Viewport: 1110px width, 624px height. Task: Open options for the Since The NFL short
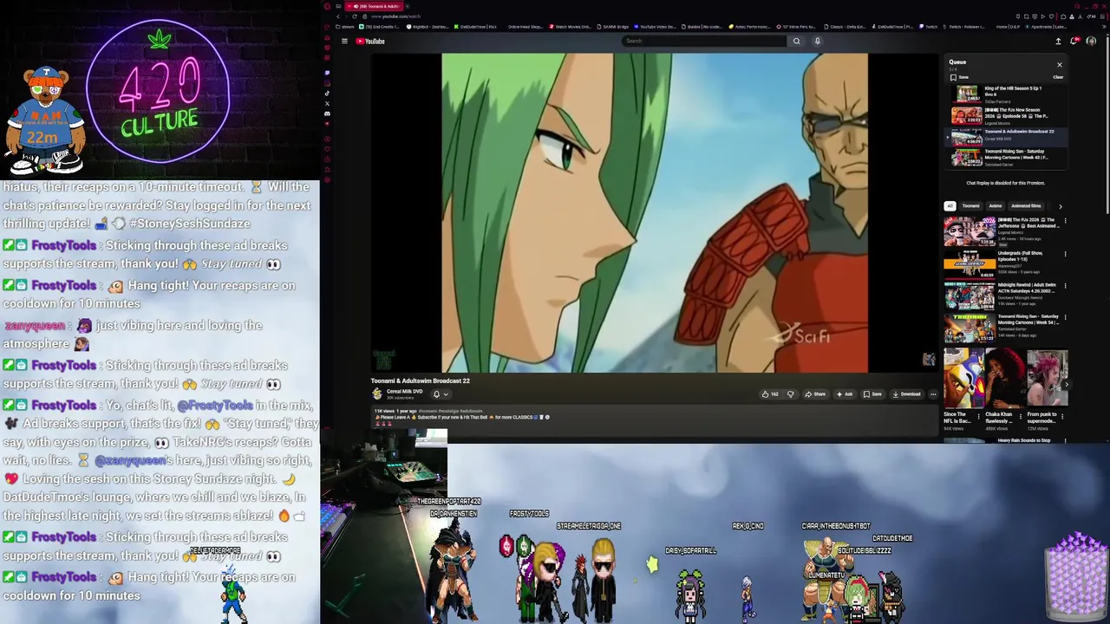pos(981,415)
